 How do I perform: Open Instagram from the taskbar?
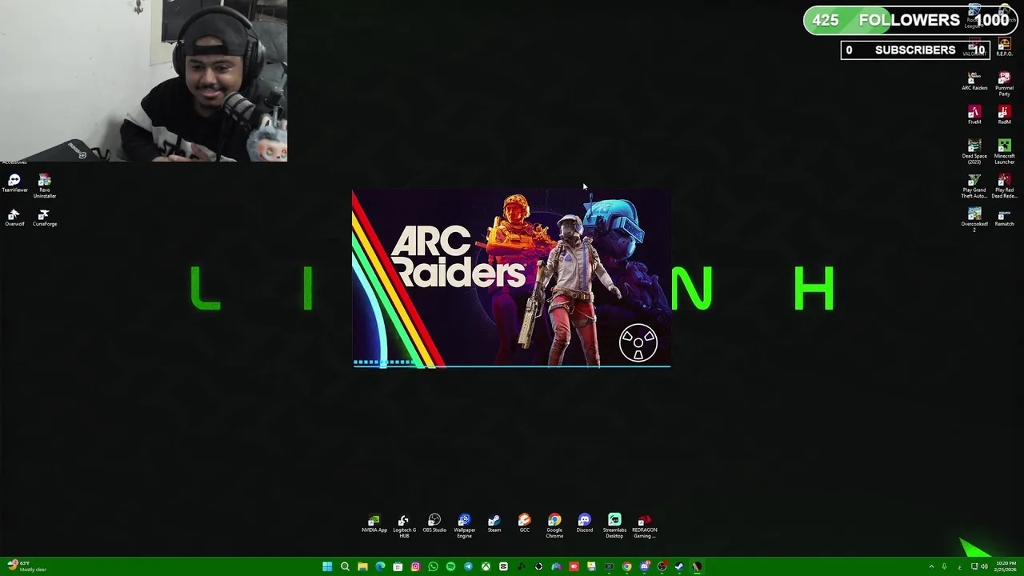click(x=415, y=566)
